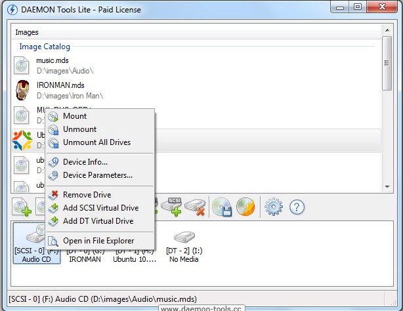Open Device Parameters... menu entry
403x311 pixels.
[100, 175]
